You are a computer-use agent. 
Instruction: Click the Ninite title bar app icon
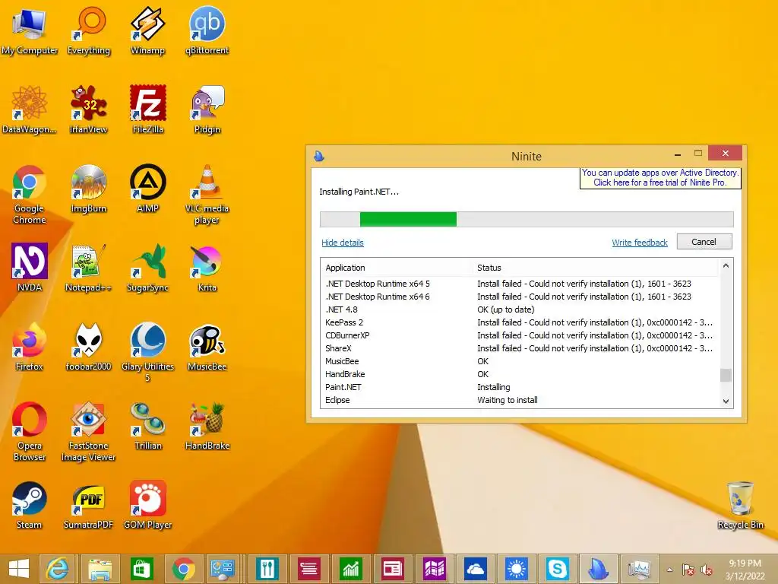(319, 157)
